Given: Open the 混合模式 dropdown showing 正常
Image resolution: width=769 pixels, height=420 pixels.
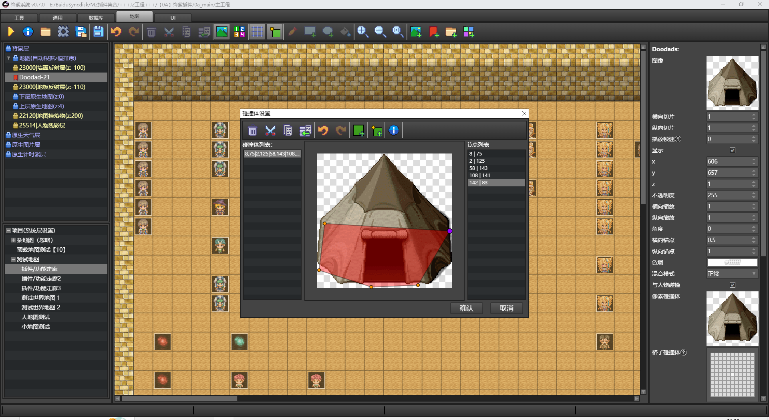Looking at the screenshot, I should coord(732,274).
